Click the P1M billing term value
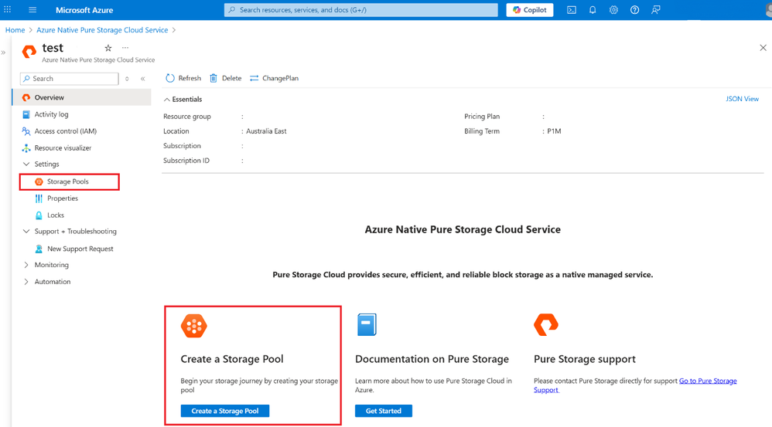This screenshot has width=772, height=427. [x=554, y=131]
